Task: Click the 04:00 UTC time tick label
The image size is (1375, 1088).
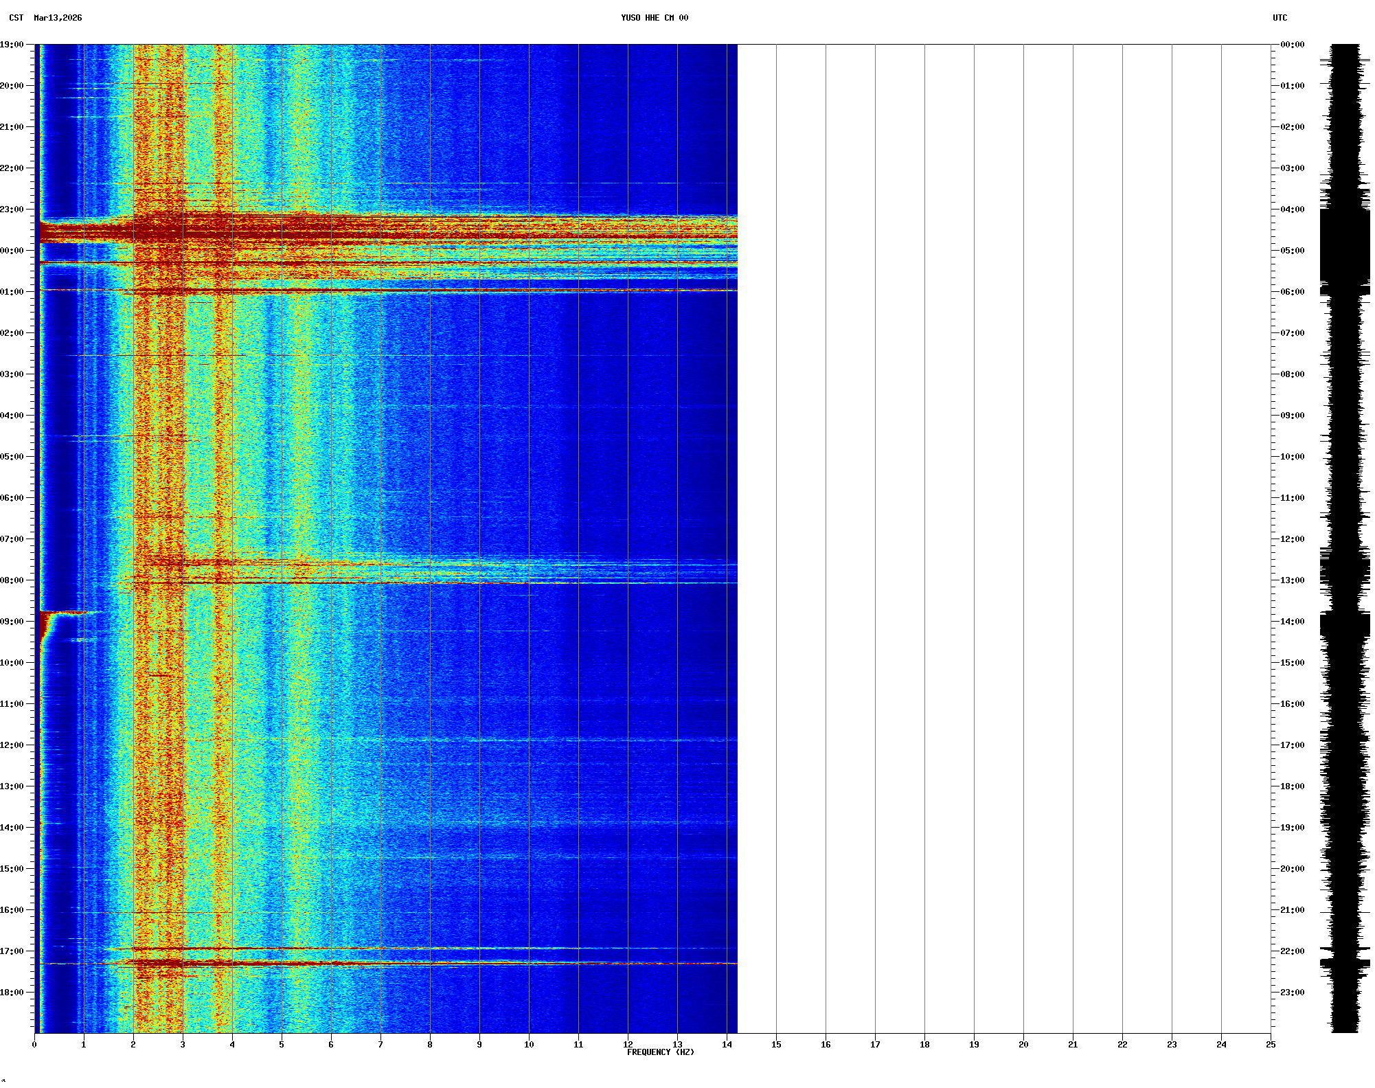Action: click(x=1292, y=209)
